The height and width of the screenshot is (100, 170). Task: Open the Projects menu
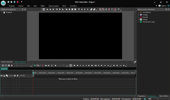[12, 6]
